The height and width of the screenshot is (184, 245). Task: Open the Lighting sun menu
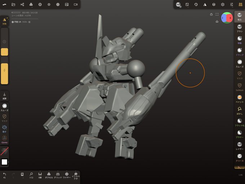pyautogui.click(x=49, y=5)
